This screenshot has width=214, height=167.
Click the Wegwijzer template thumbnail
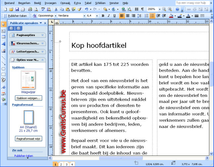point(28,80)
